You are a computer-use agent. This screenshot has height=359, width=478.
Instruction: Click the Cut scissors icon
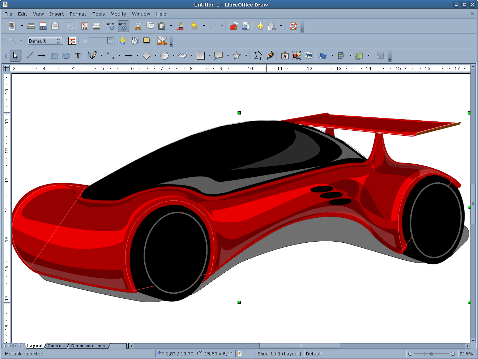[138, 26]
